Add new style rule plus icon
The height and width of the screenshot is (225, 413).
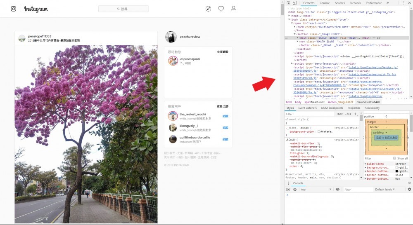pyautogui.click(x=355, y=114)
